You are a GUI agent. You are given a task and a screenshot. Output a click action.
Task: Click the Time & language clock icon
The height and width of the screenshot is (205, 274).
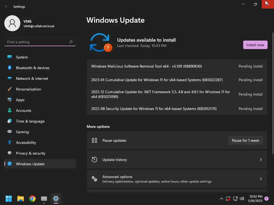10,121
